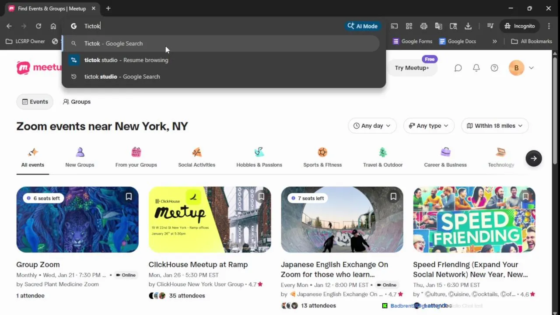The image size is (560, 315).
Task: Select the From your Groups category
Action: pos(136,158)
